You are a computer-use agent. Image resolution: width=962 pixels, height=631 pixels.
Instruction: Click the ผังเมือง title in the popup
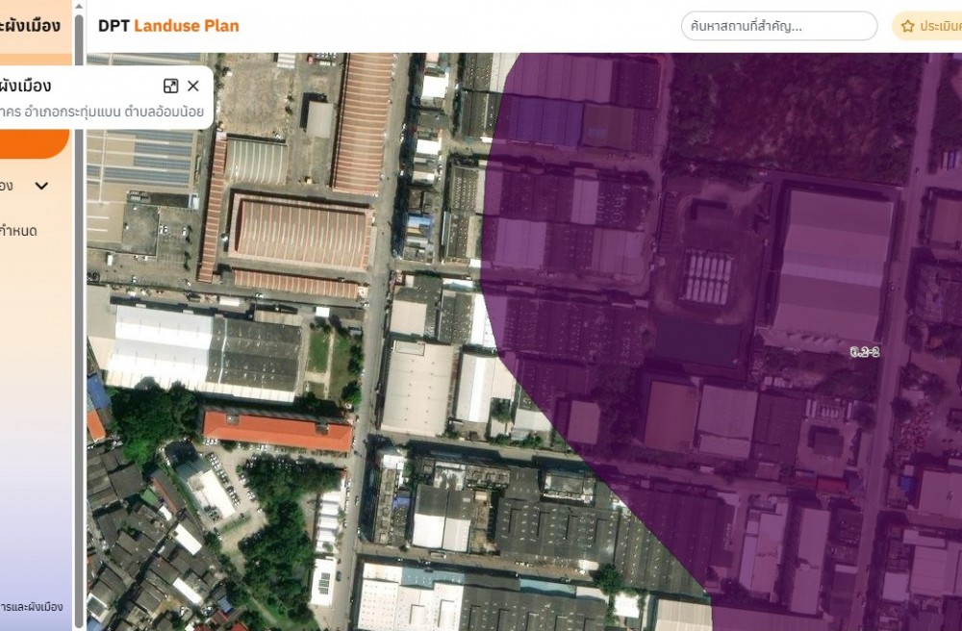tap(25, 86)
